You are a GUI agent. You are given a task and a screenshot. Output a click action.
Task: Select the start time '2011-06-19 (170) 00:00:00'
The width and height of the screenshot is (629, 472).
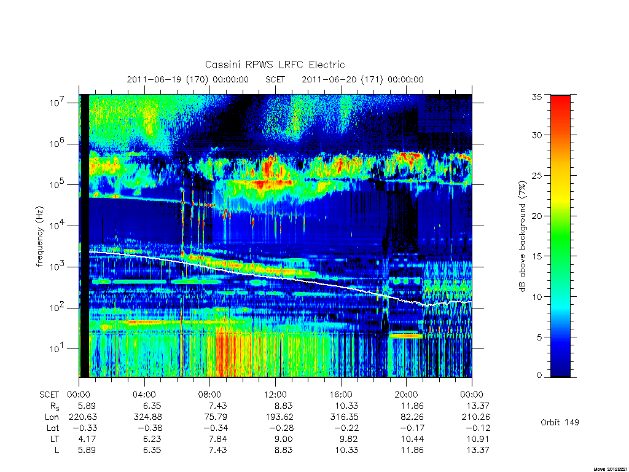[188, 79]
